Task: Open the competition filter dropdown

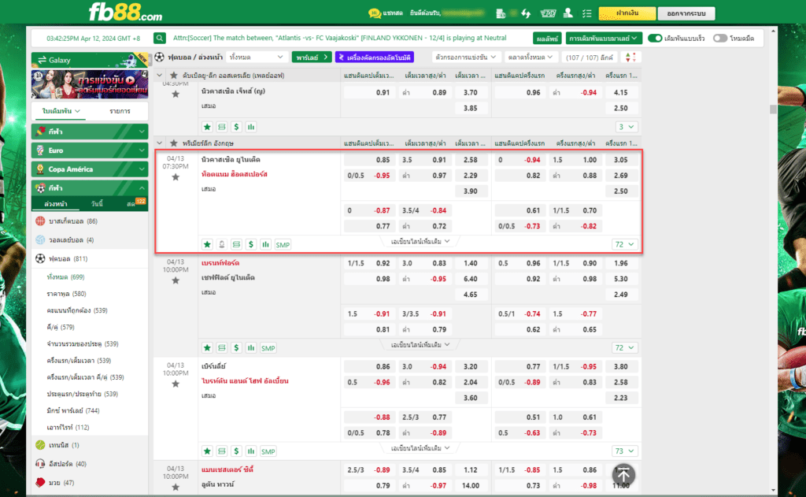Action: [465, 57]
